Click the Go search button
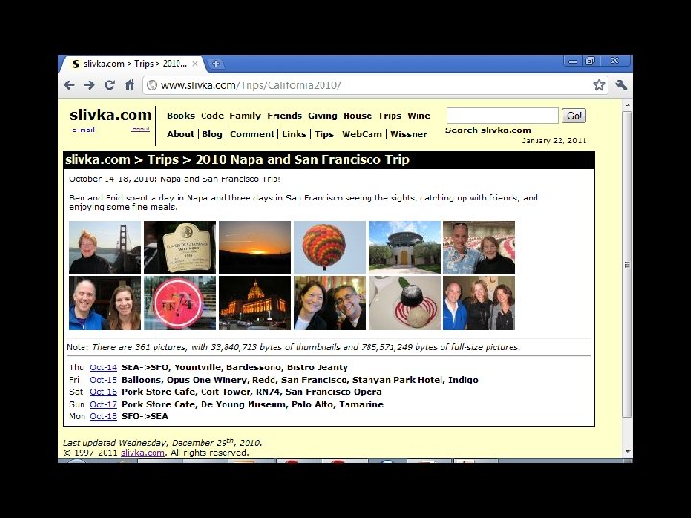Viewport: 691px width, 518px height. (574, 116)
